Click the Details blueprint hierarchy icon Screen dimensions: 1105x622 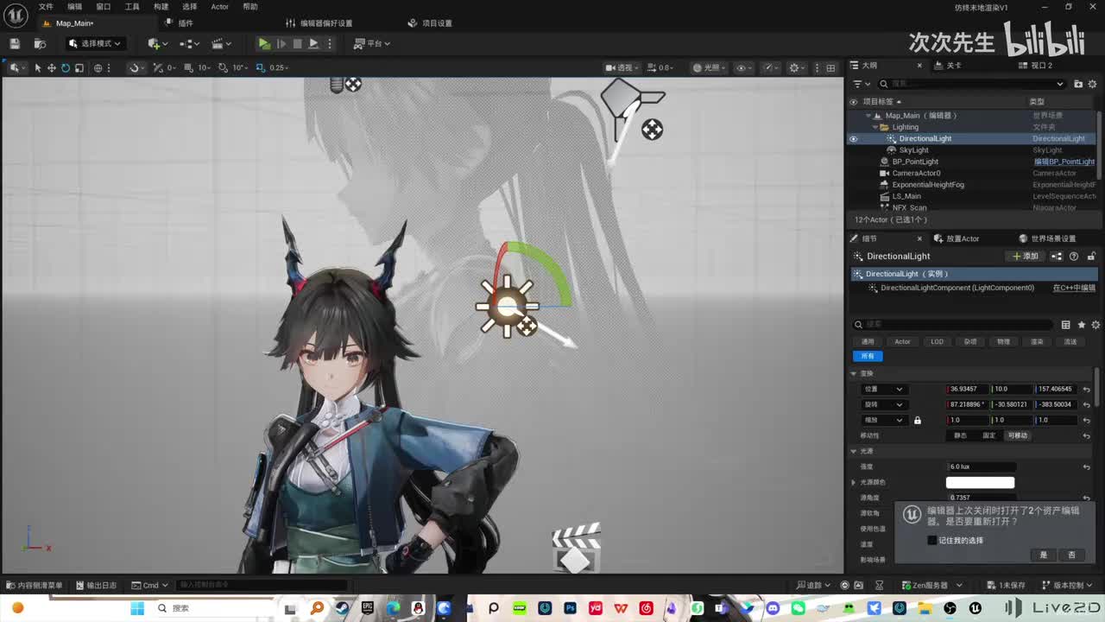point(1057,257)
